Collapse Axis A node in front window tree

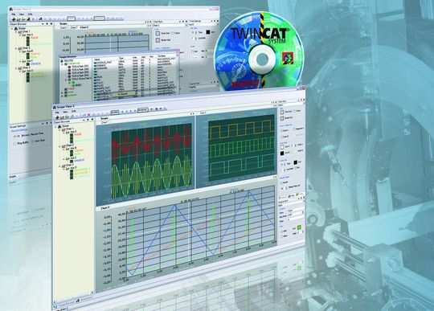tap(63, 133)
